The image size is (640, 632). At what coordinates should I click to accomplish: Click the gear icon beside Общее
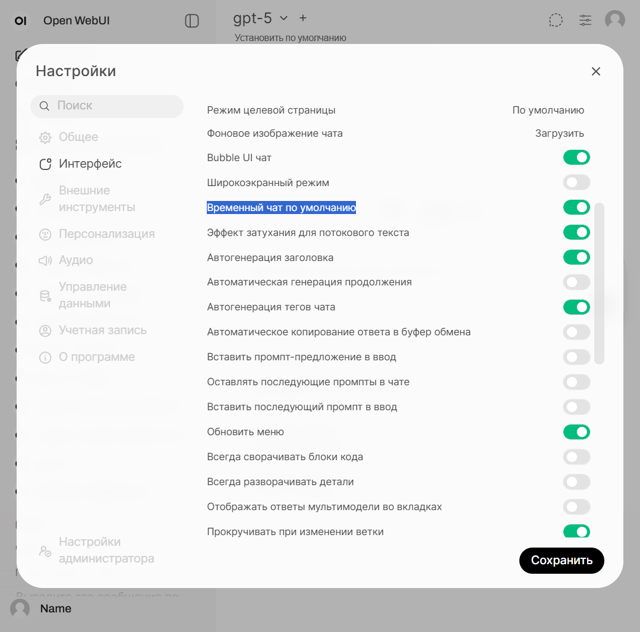pyautogui.click(x=45, y=137)
